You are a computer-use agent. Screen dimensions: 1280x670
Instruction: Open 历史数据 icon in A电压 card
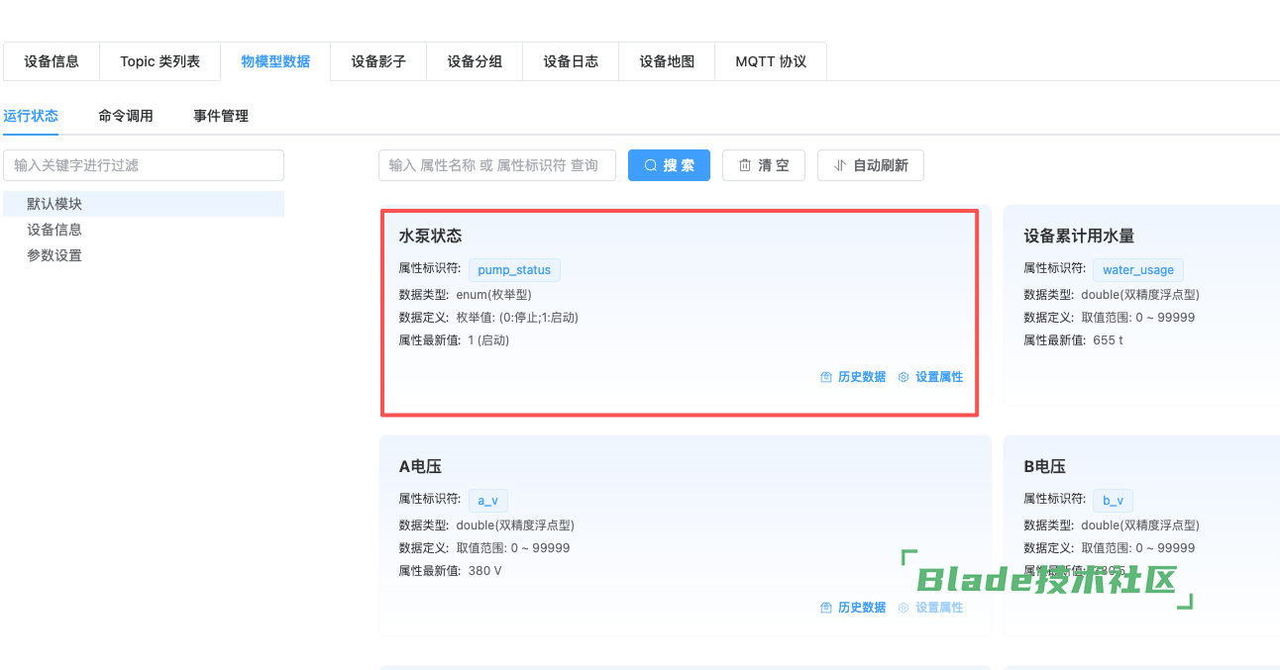(x=826, y=608)
